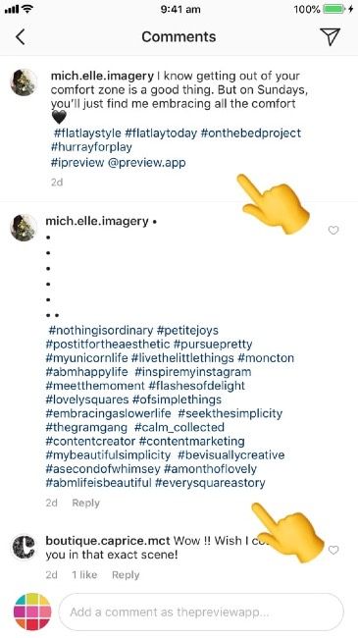View boutique.caprice.mct profile picture
The width and height of the screenshot is (358, 638).
24,548
